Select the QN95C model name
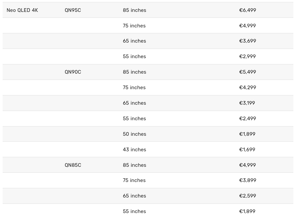 click(73, 10)
